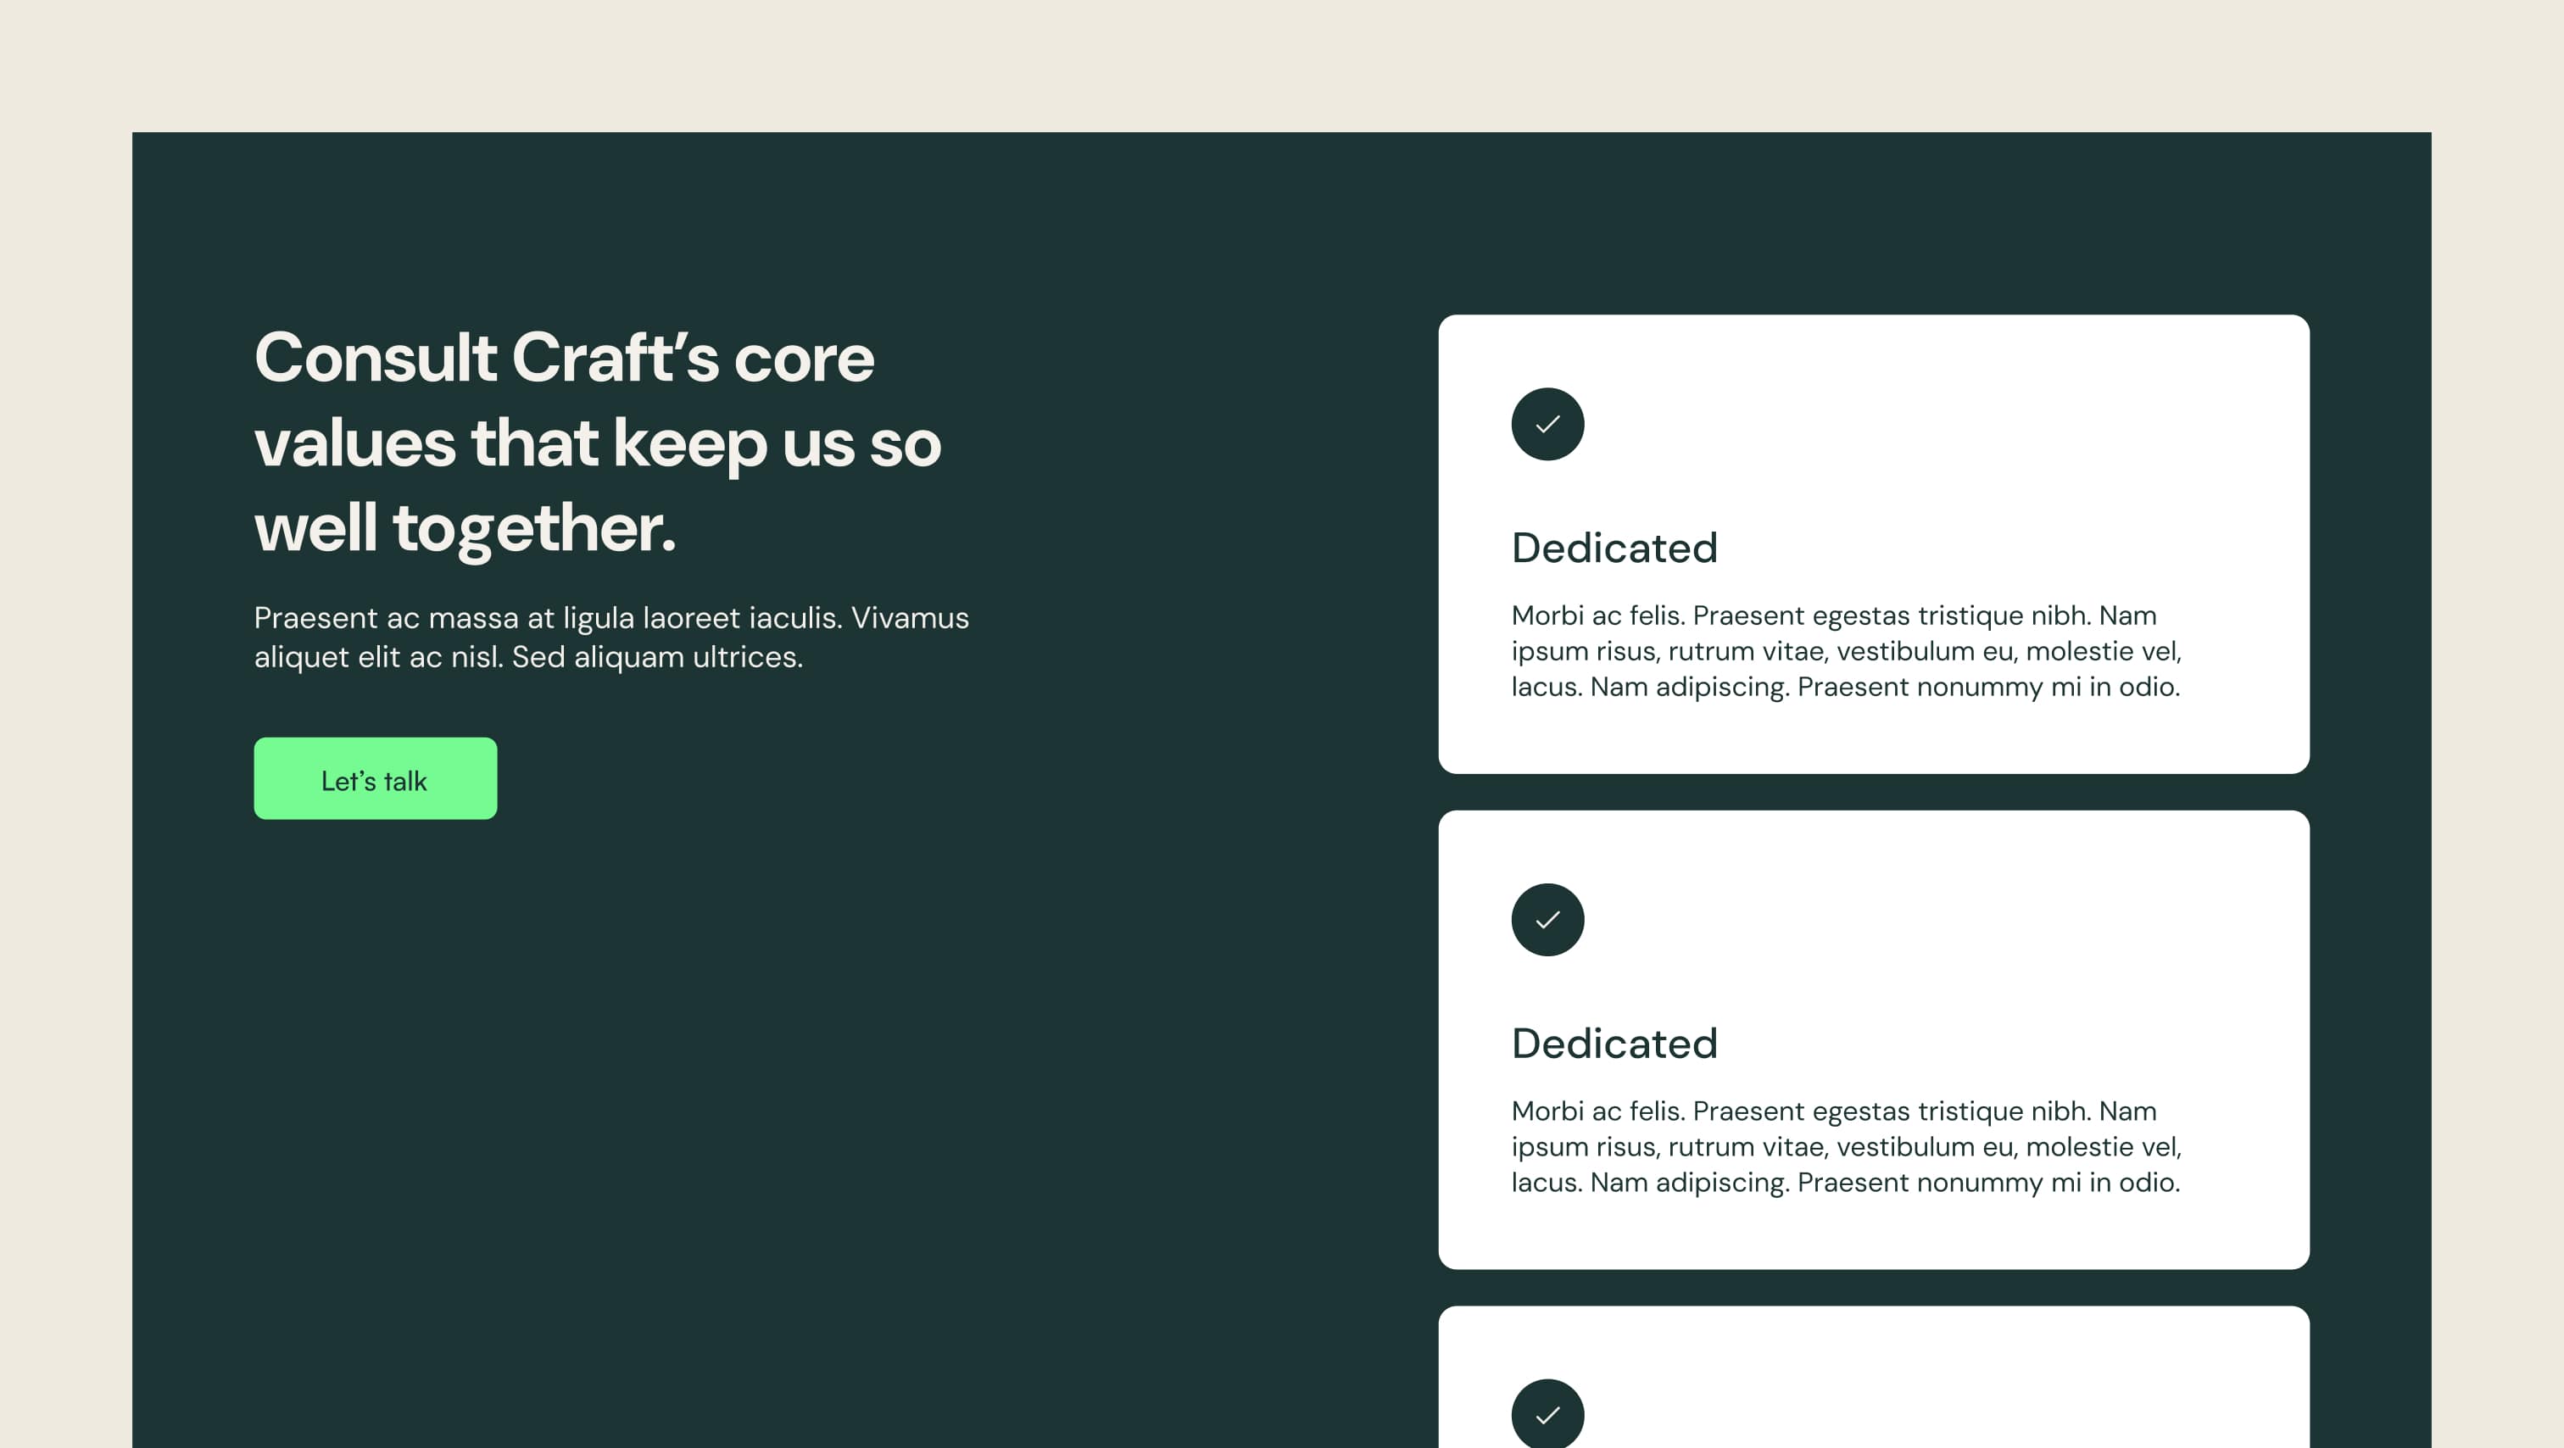Click the first card's "Morbi ac felis" description
The width and height of the screenshot is (2564, 1448).
1847,651
